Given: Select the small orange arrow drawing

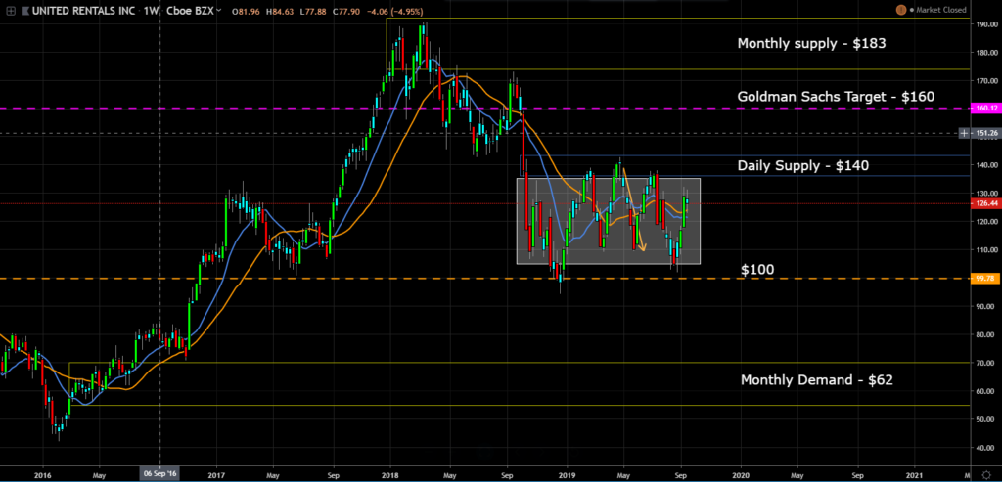Looking at the screenshot, I should [634, 209].
